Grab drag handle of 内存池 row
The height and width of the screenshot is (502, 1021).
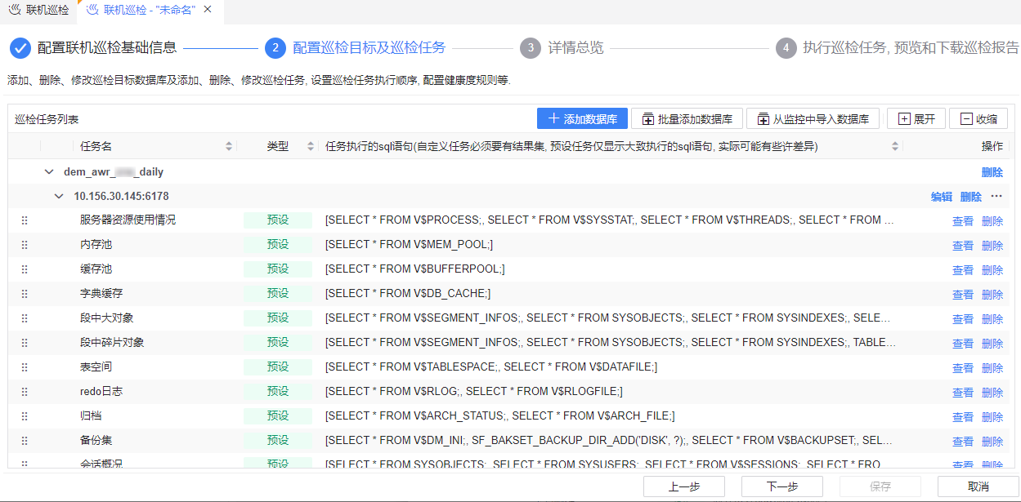[x=25, y=245]
